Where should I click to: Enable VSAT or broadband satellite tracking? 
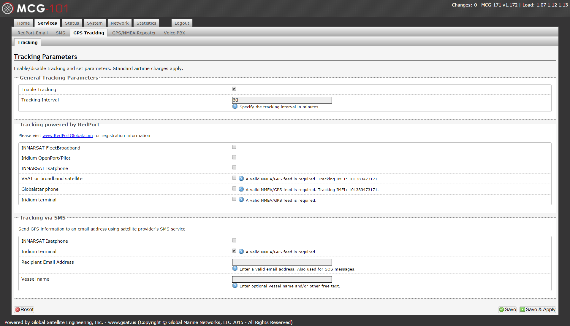[234, 178]
